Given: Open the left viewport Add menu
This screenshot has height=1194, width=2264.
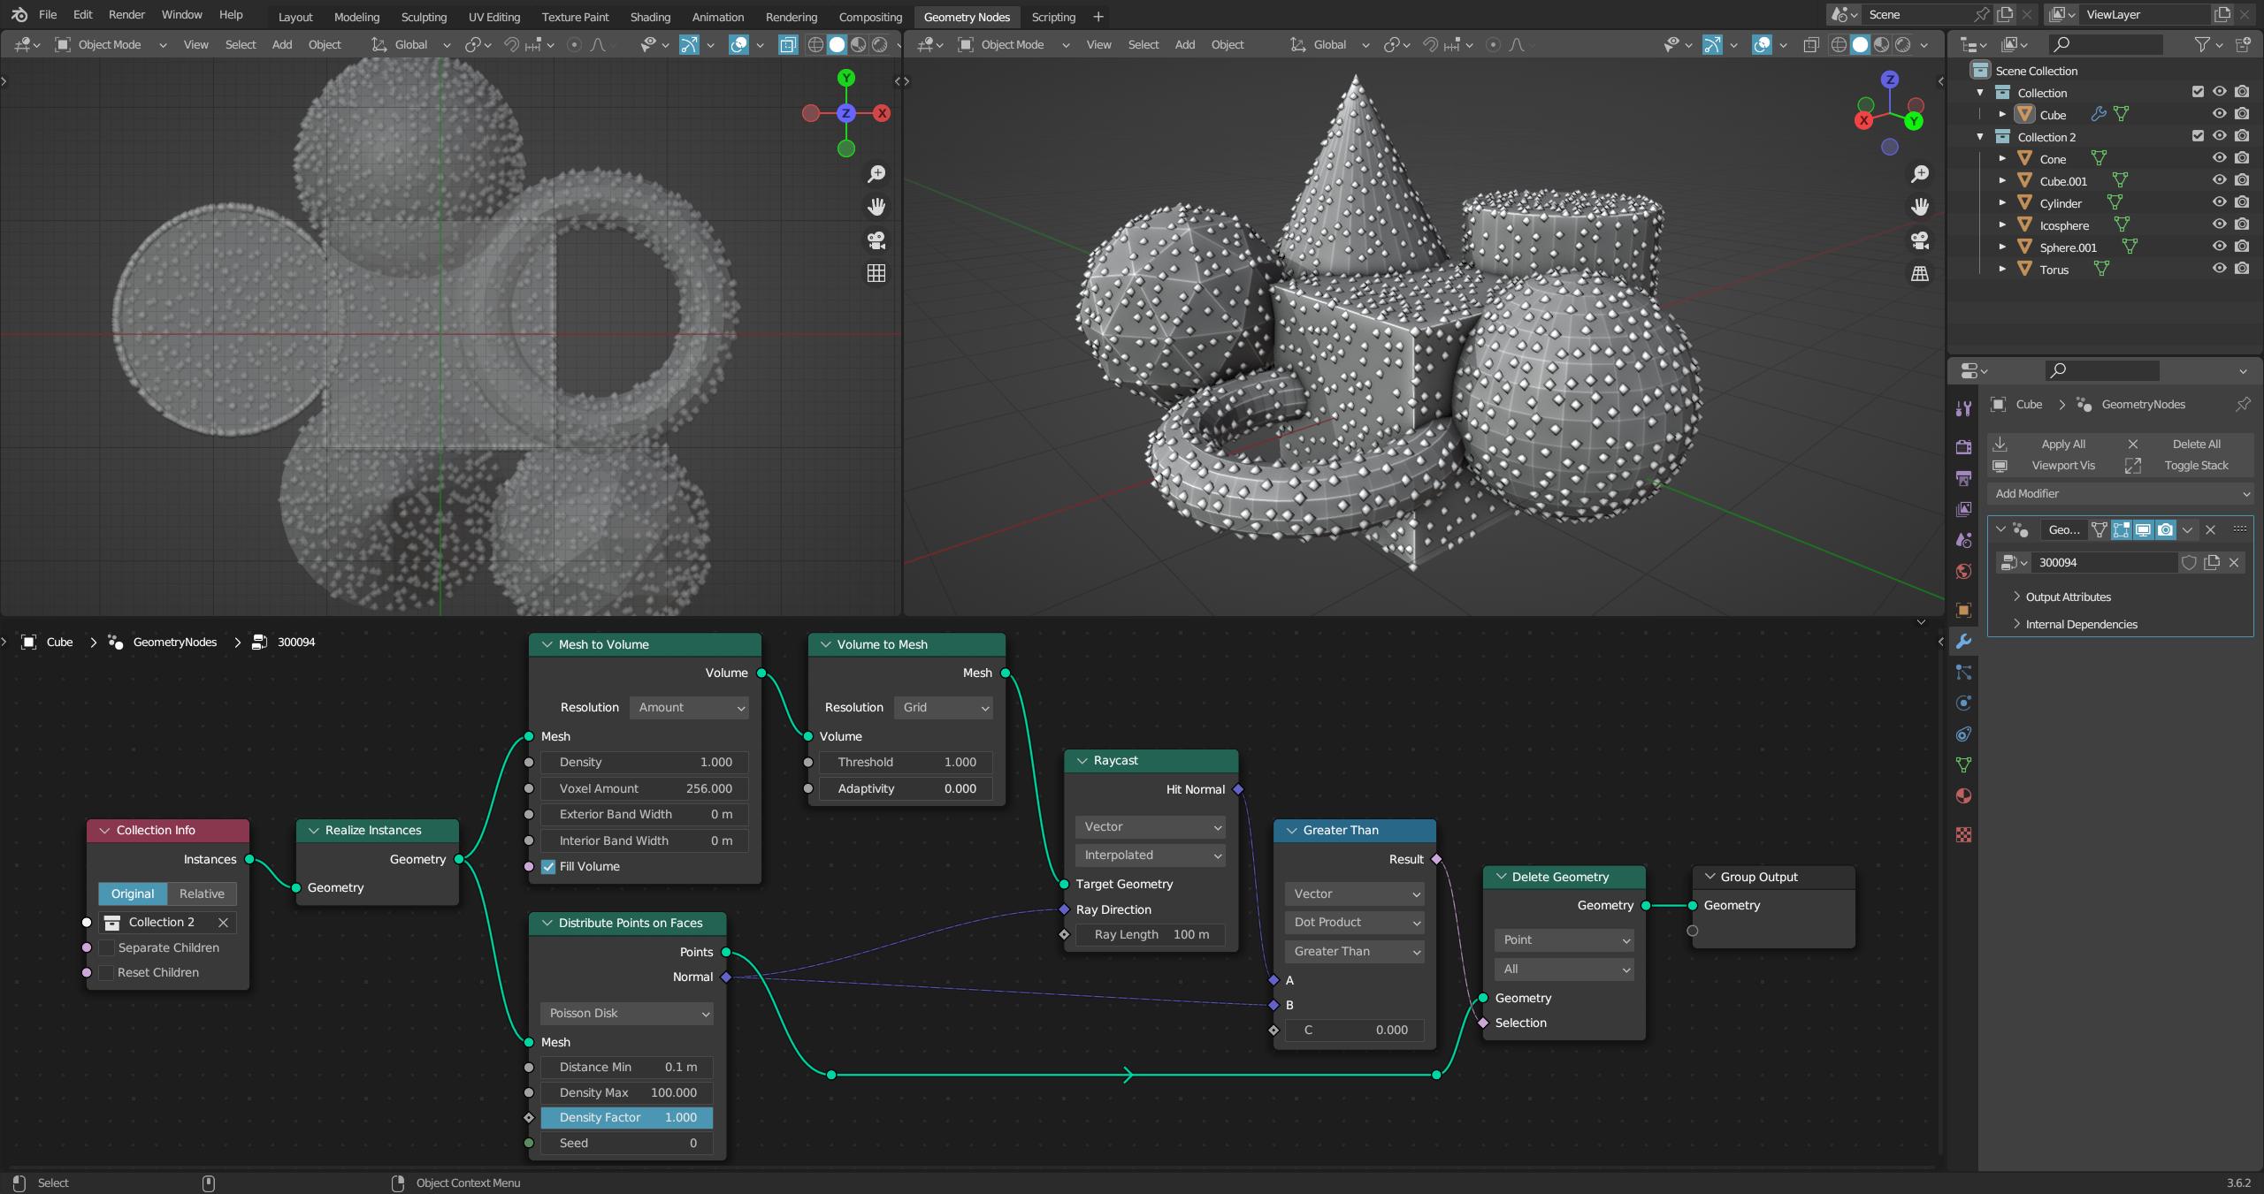Looking at the screenshot, I should tap(282, 44).
